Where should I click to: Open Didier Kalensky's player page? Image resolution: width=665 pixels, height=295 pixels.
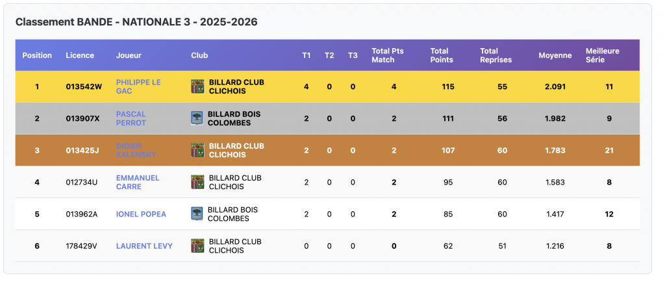click(136, 150)
